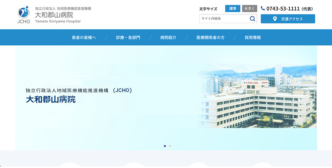Set text size to 標準
This screenshot has width=332, height=168.
233,9
